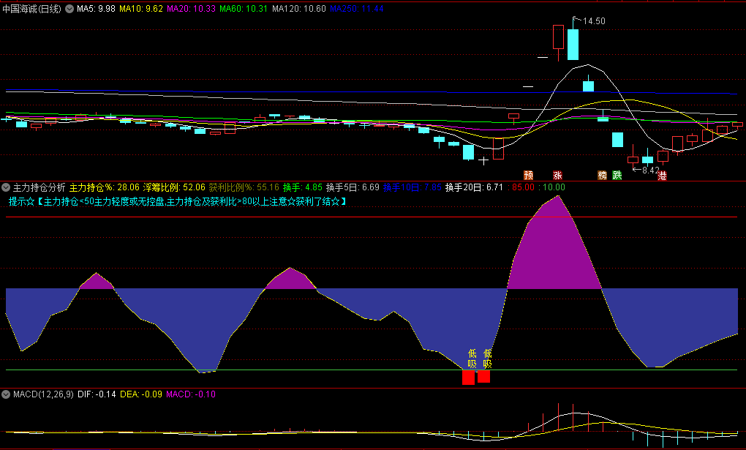Image resolution: width=746 pixels, height=450 pixels.
Task: Click the 浮筹比例: 52.06 value
Action: pos(174,187)
